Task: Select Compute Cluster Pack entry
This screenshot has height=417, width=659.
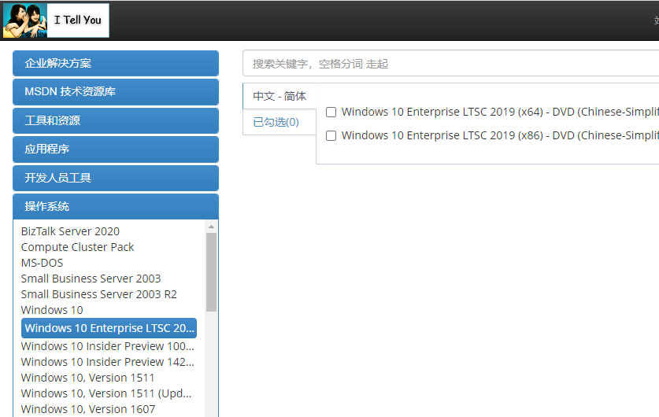Action: [x=77, y=247]
